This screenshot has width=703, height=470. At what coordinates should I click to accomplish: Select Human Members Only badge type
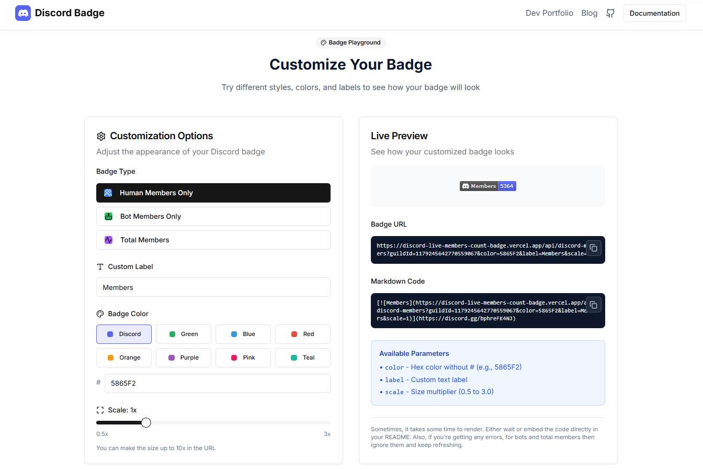(213, 193)
